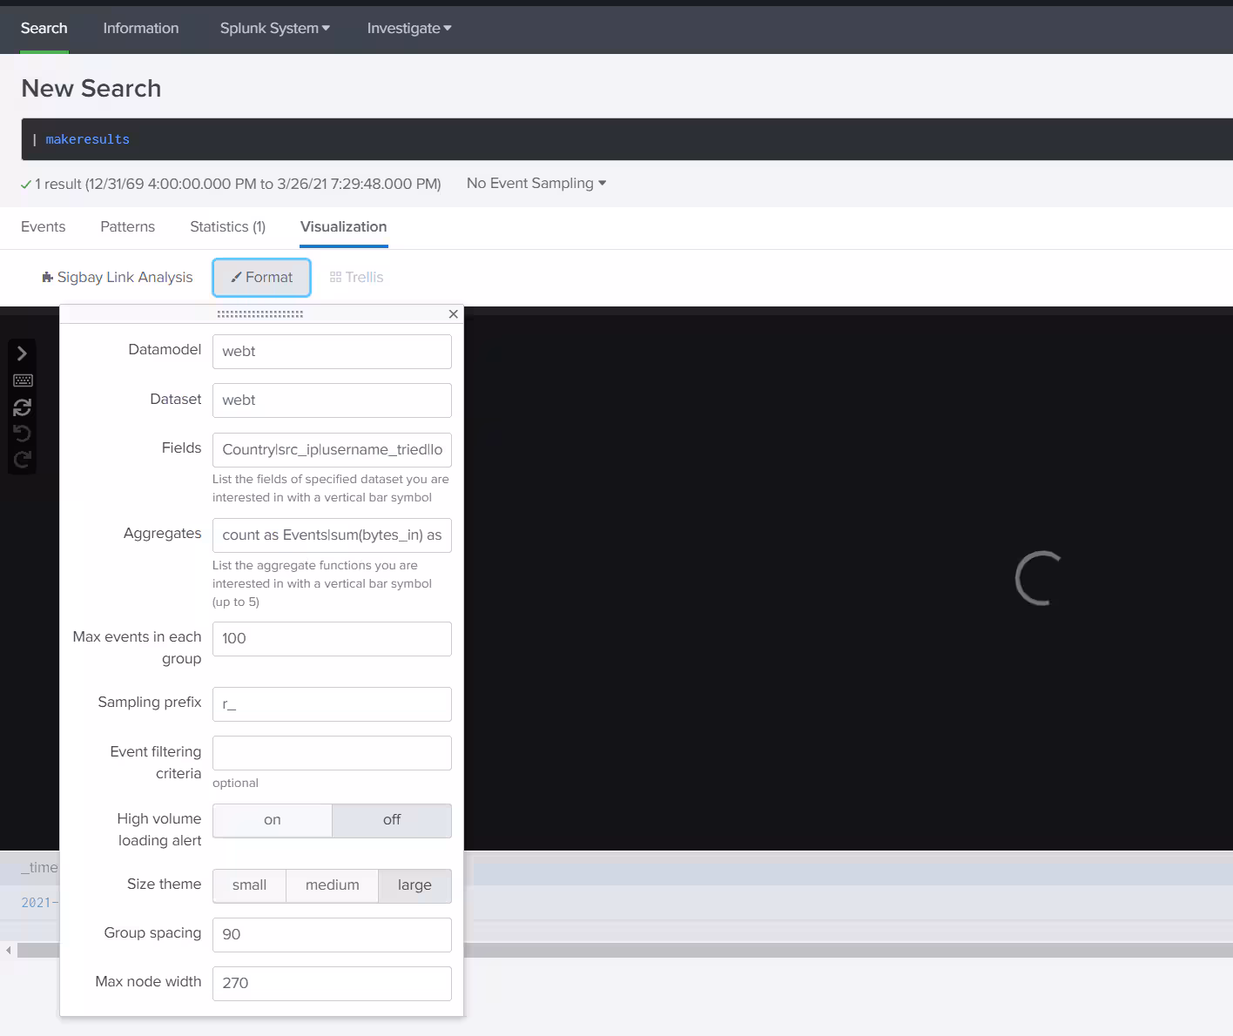The width and height of the screenshot is (1233, 1036).
Task: Switch to the Patterns tab
Action: (127, 226)
